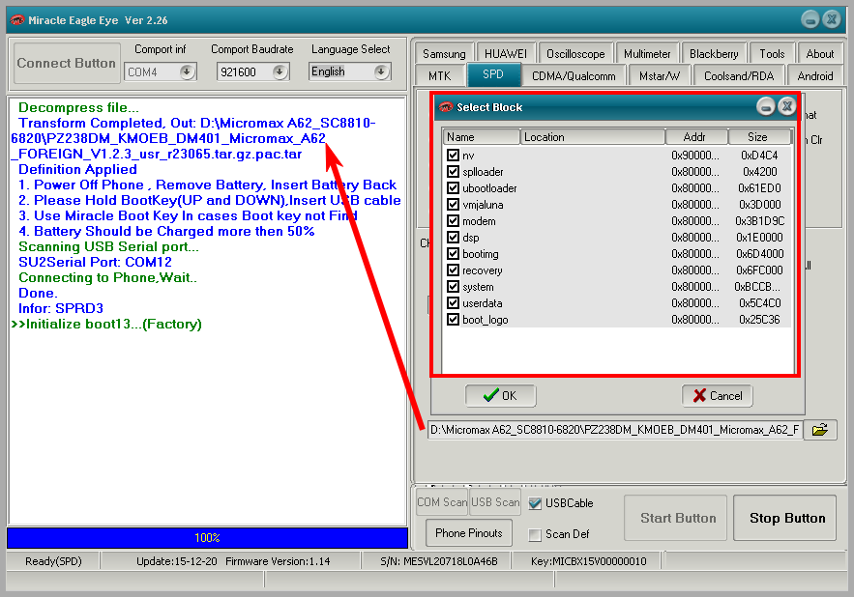This screenshot has width=854, height=597.
Task: Click log line 'SU2Serial Port: COM12'
Action: click(96, 263)
